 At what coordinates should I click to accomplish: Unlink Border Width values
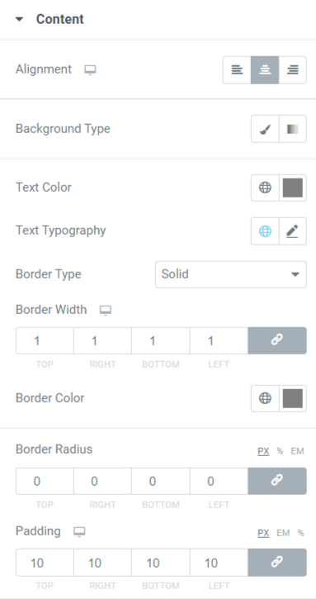coord(277,340)
